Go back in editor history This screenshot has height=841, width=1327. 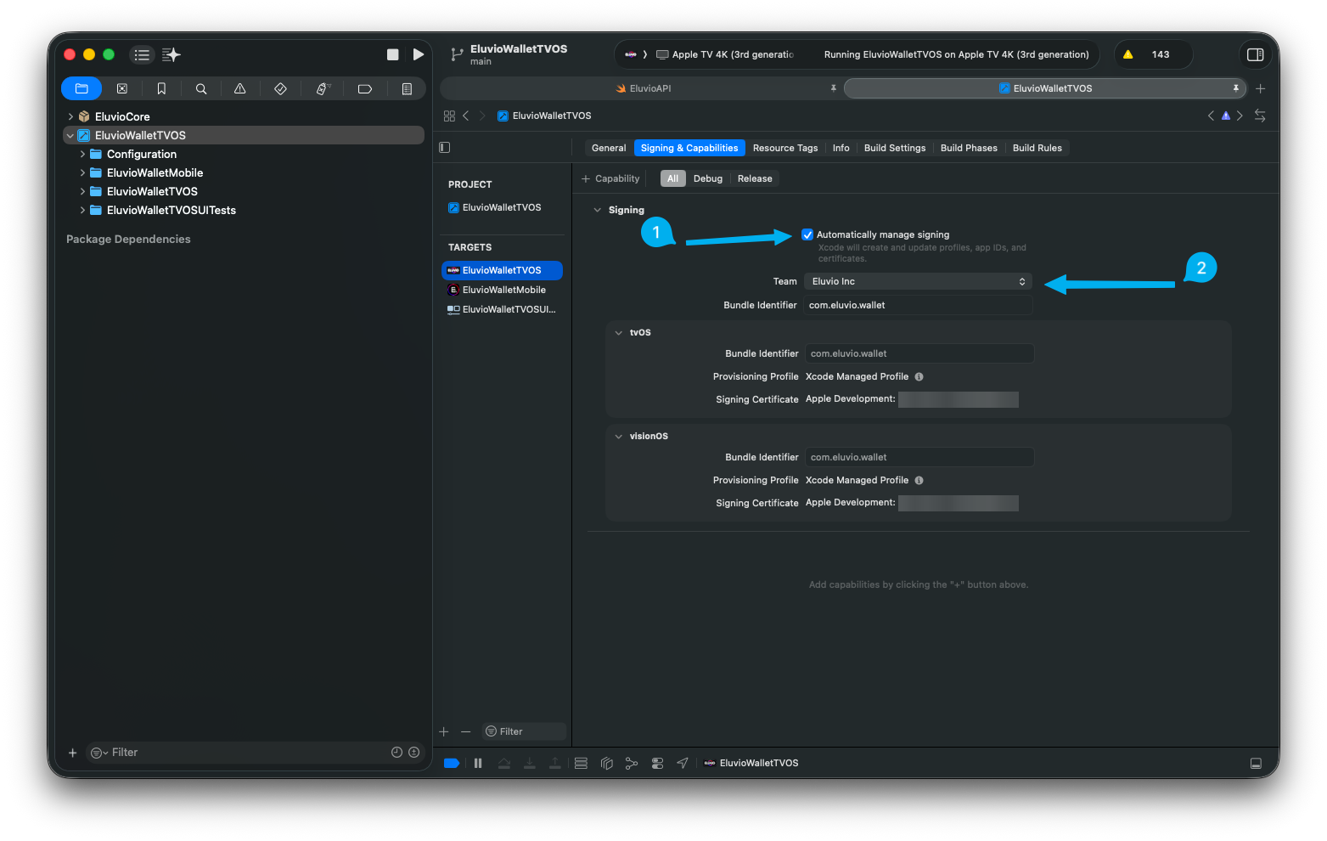point(465,116)
